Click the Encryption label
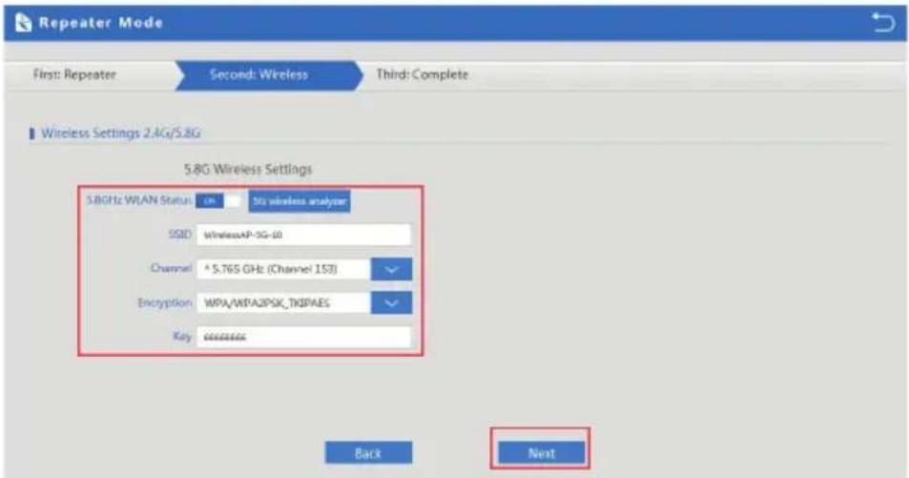The height and width of the screenshot is (478, 909). [165, 302]
